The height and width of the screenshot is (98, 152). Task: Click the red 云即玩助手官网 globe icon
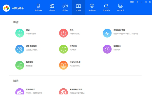[x=63, y=91]
